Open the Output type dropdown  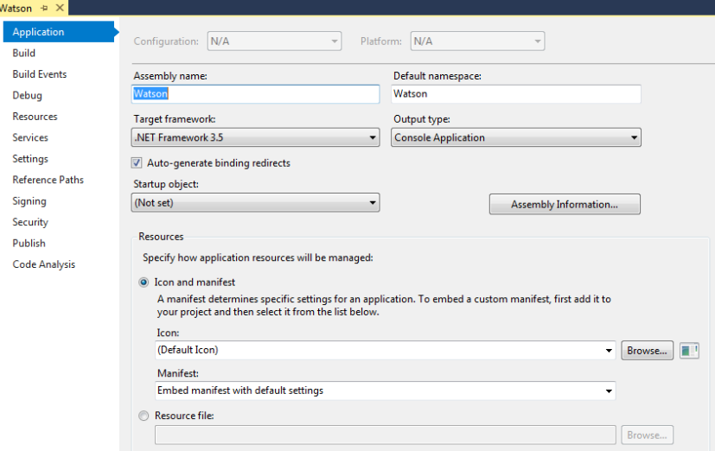(516, 137)
